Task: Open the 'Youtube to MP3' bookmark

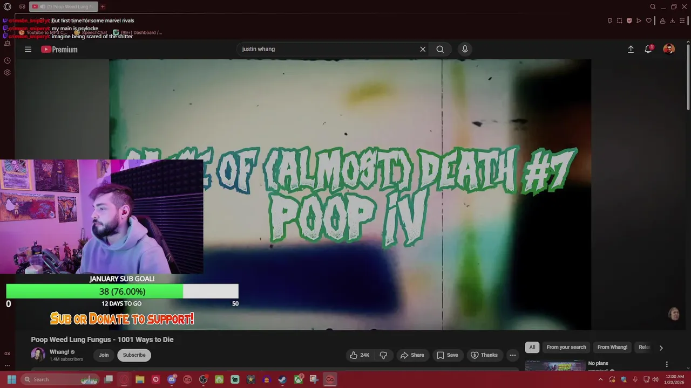Action: tap(44, 32)
